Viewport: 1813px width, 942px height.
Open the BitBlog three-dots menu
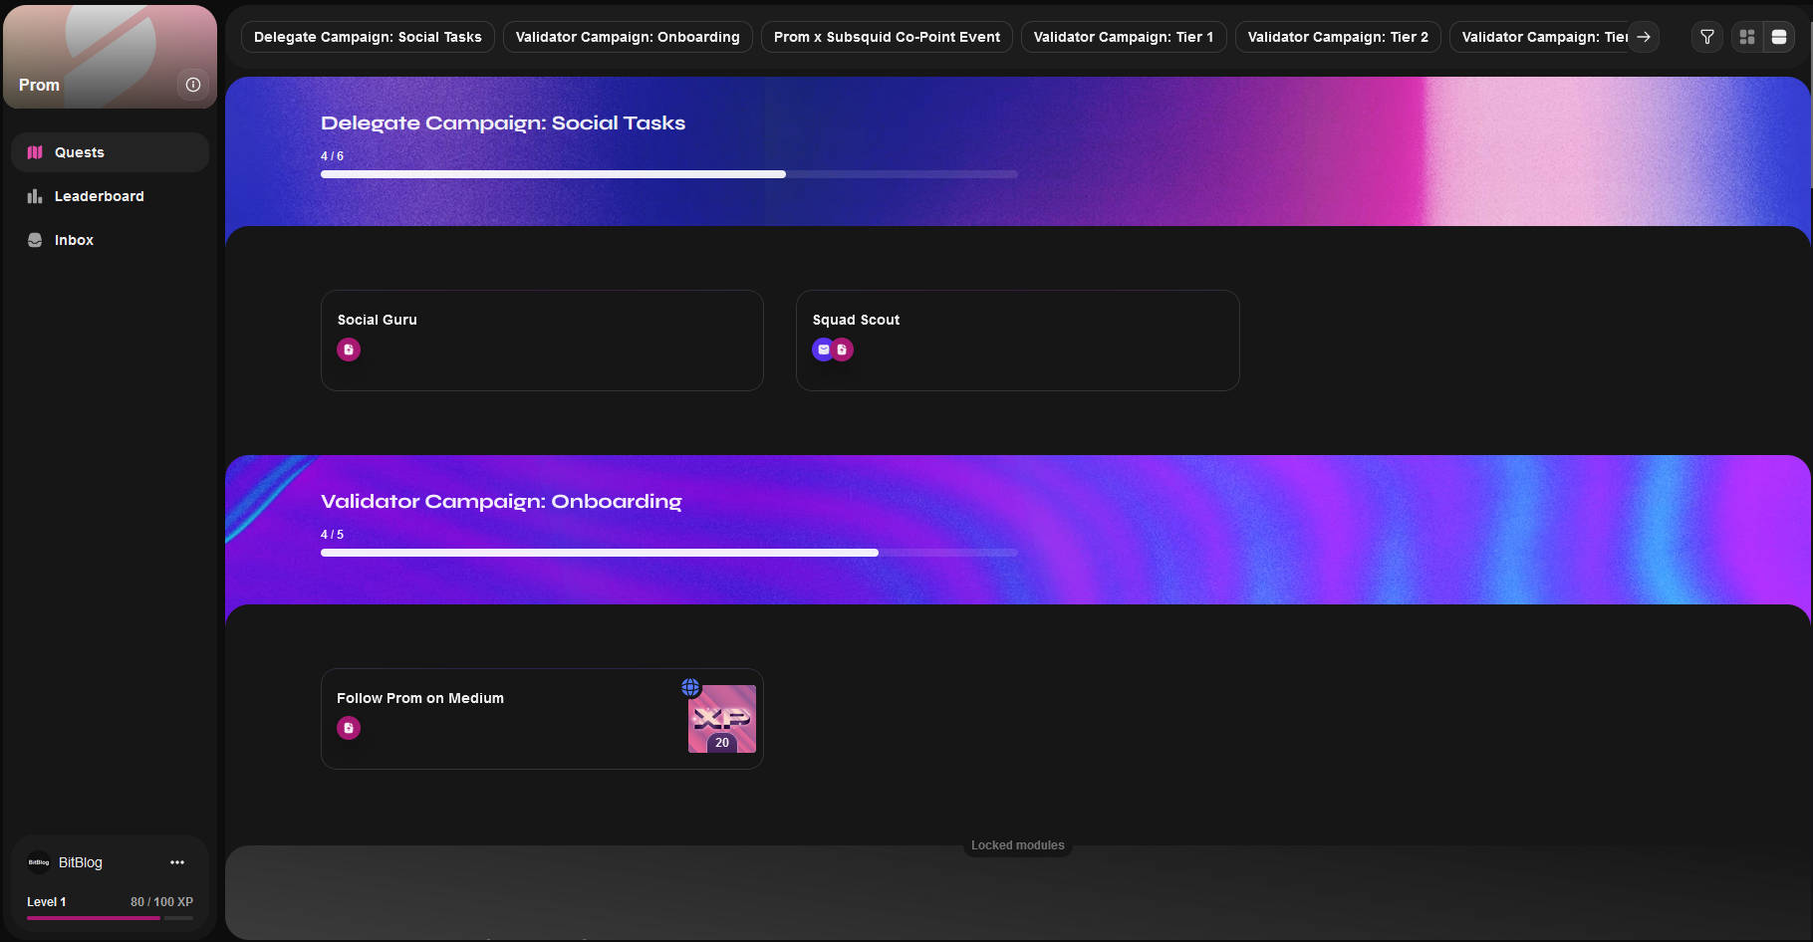pyautogui.click(x=177, y=862)
